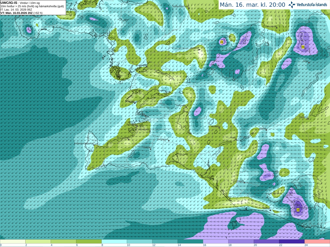Click the Holtavörðuheiði station label
Screen dimensions: 330x247
(180, 6)
